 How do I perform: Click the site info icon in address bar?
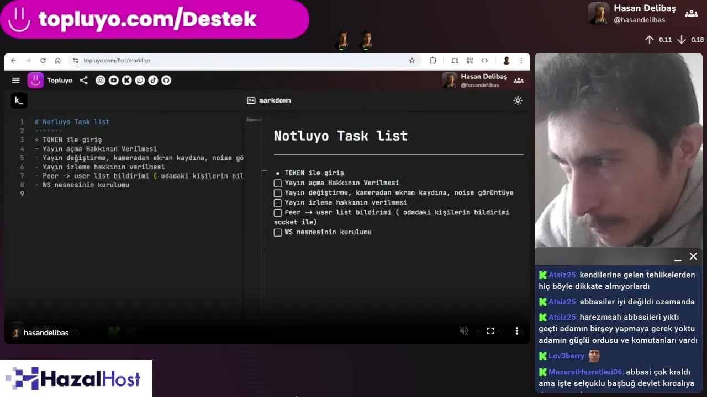point(76,61)
